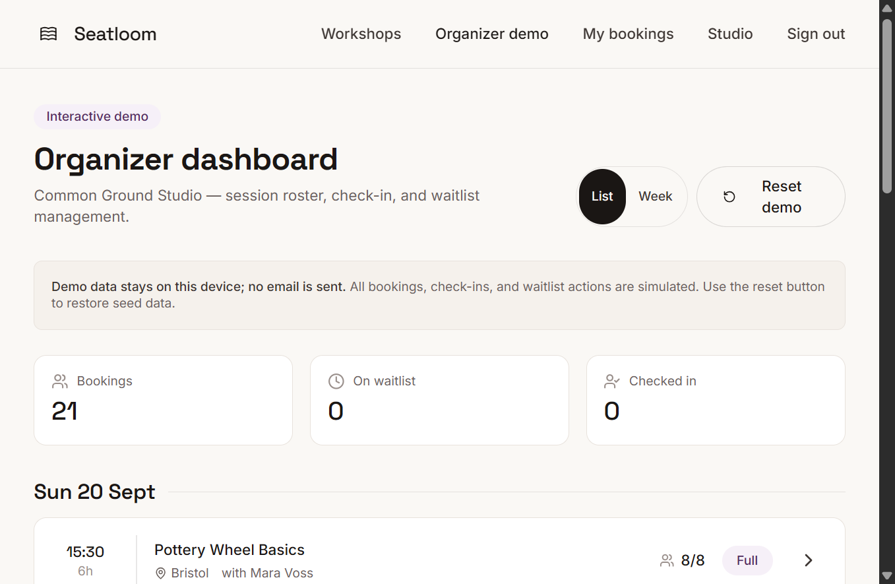The image size is (895, 584).
Task: Click the people icon beside Bookings
Action: coord(60,381)
